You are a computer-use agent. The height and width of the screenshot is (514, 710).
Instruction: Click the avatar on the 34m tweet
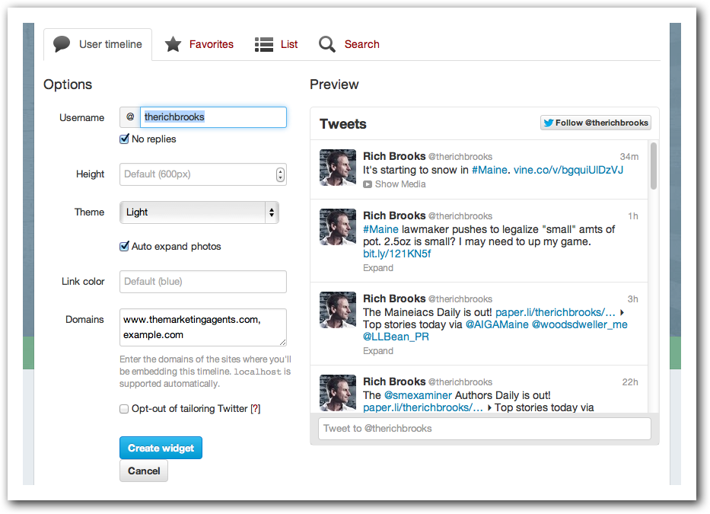coord(338,168)
